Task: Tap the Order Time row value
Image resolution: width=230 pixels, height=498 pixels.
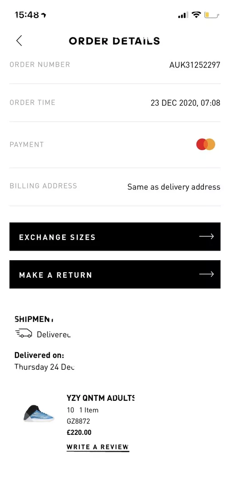Action: tap(185, 103)
